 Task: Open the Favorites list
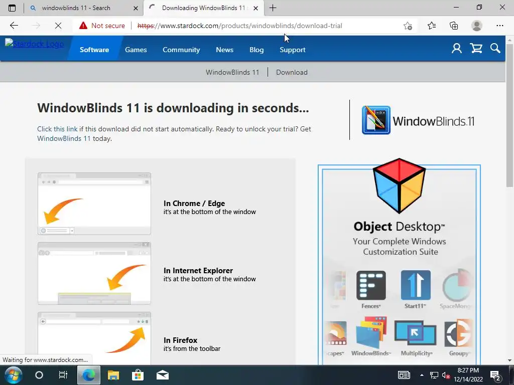(x=432, y=26)
